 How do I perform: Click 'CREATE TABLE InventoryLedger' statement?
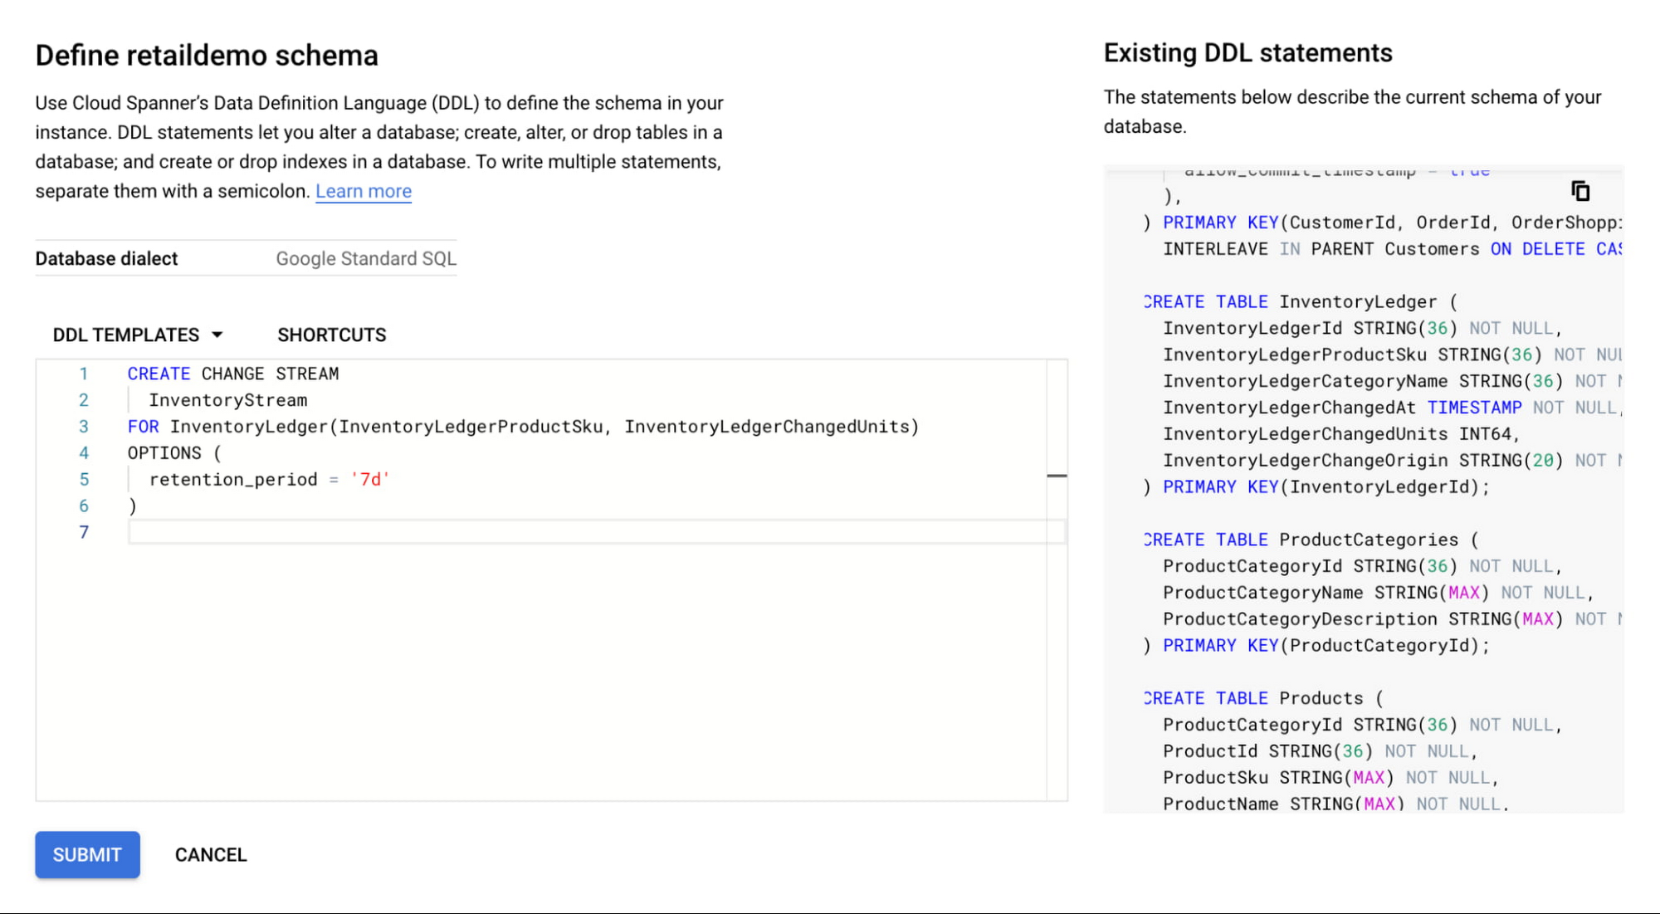point(1301,302)
